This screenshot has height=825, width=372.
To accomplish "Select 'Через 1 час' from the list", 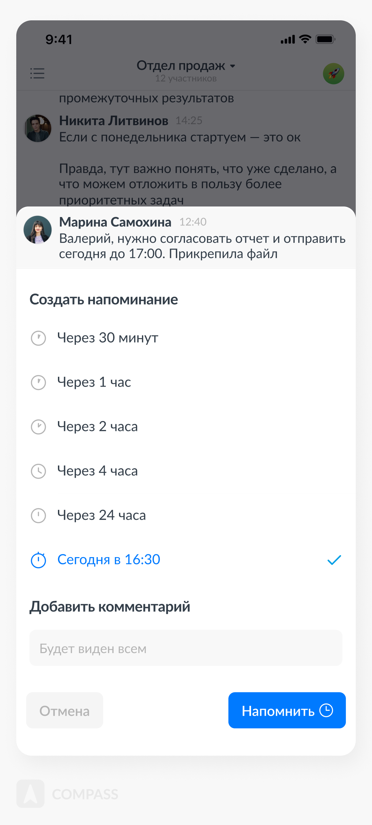I will (94, 382).
